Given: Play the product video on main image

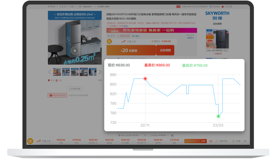Looking at the screenshot, I should 75,51.
